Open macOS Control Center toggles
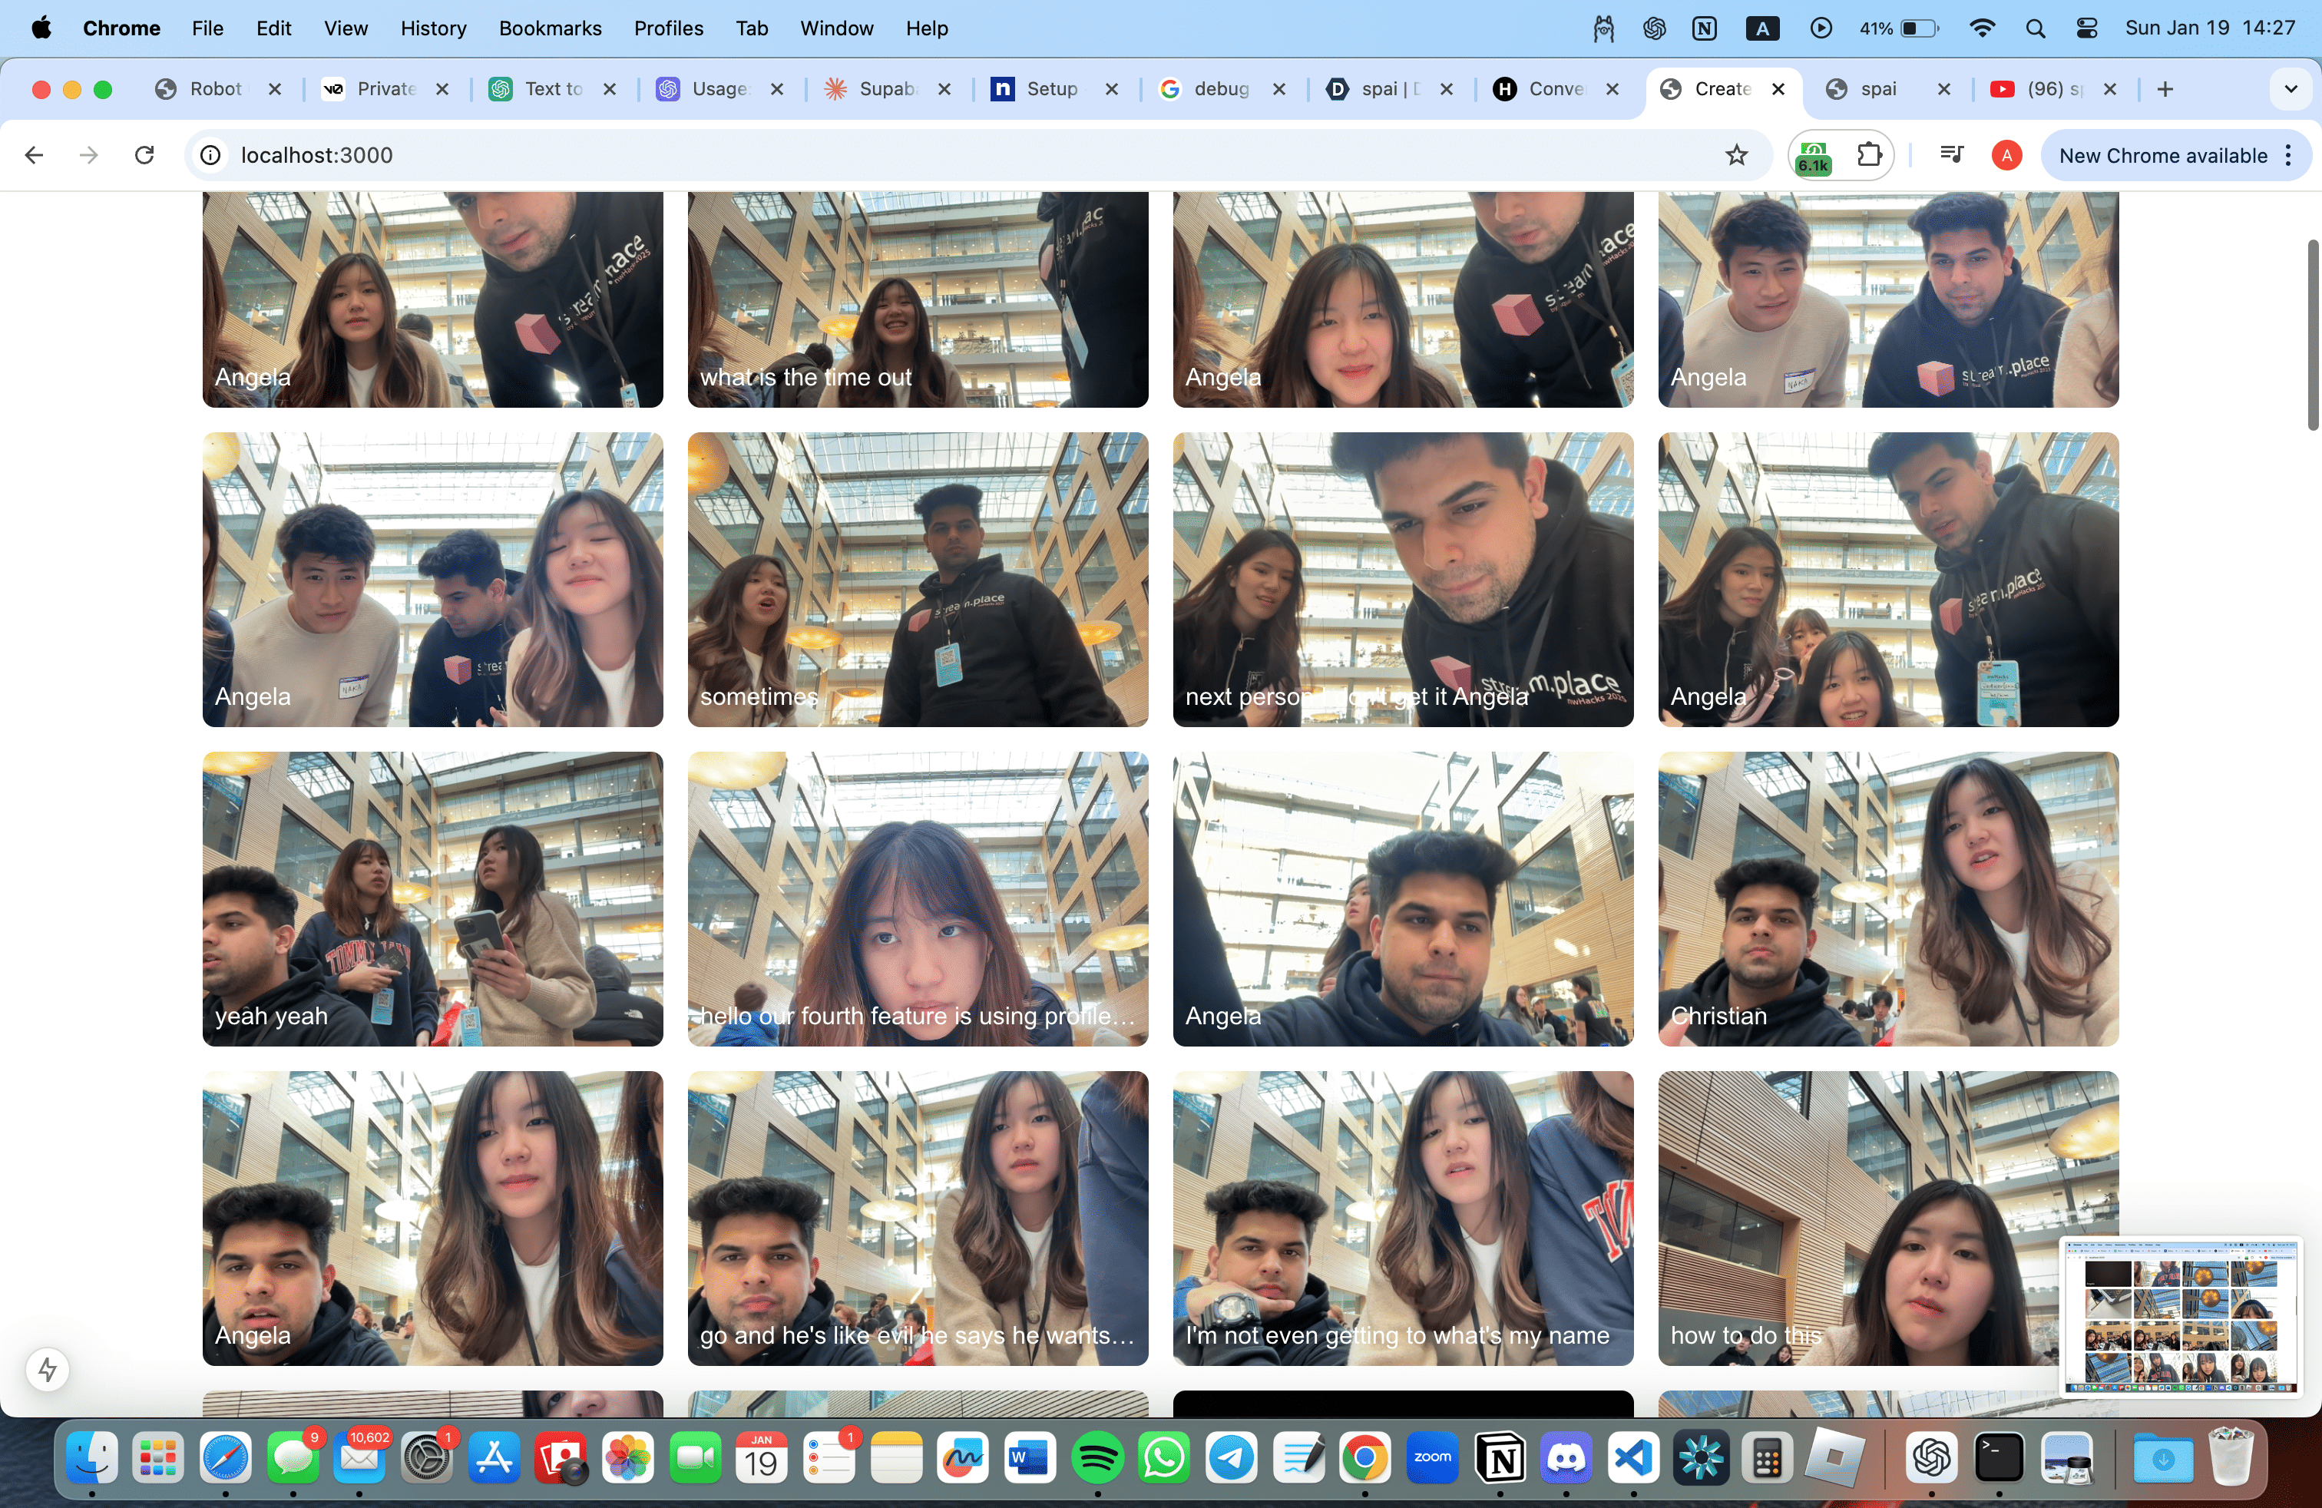The height and width of the screenshot is (1508, 2322). (2087, 28)
